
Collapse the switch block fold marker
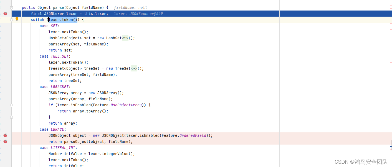coord(11,20)
